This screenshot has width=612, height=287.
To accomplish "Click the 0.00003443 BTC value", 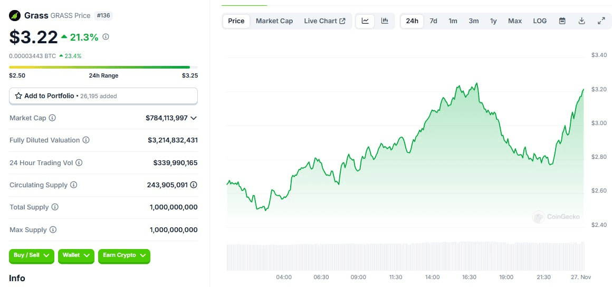I will [32, 56].
